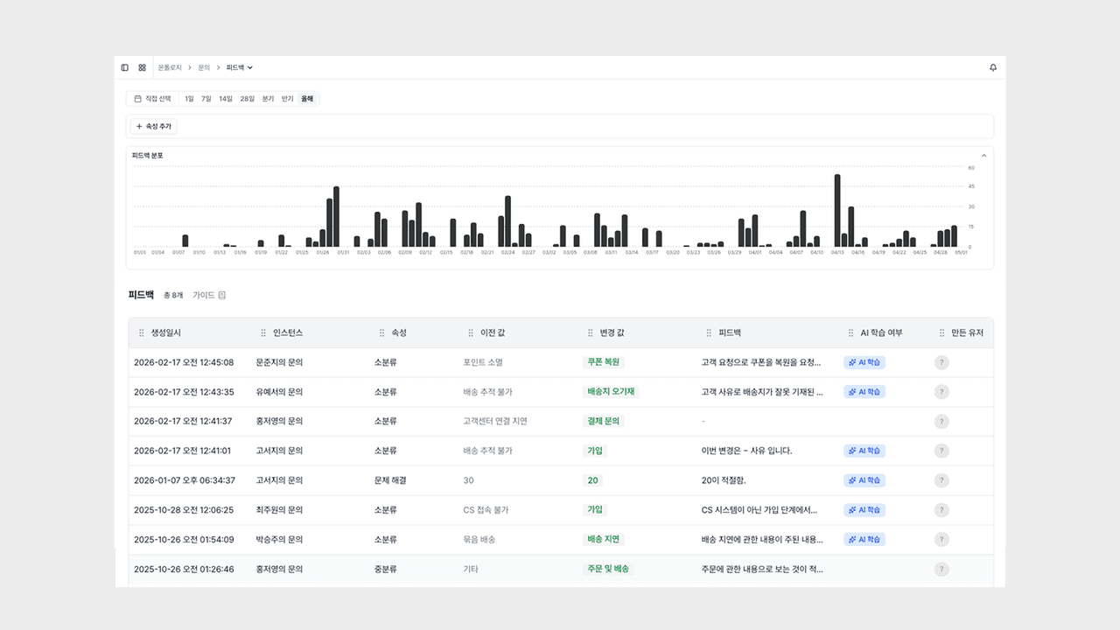The image size is (1120, 630).
Task: Click the calendar icon in 직접 선택
Action: (x=137, y=99)
